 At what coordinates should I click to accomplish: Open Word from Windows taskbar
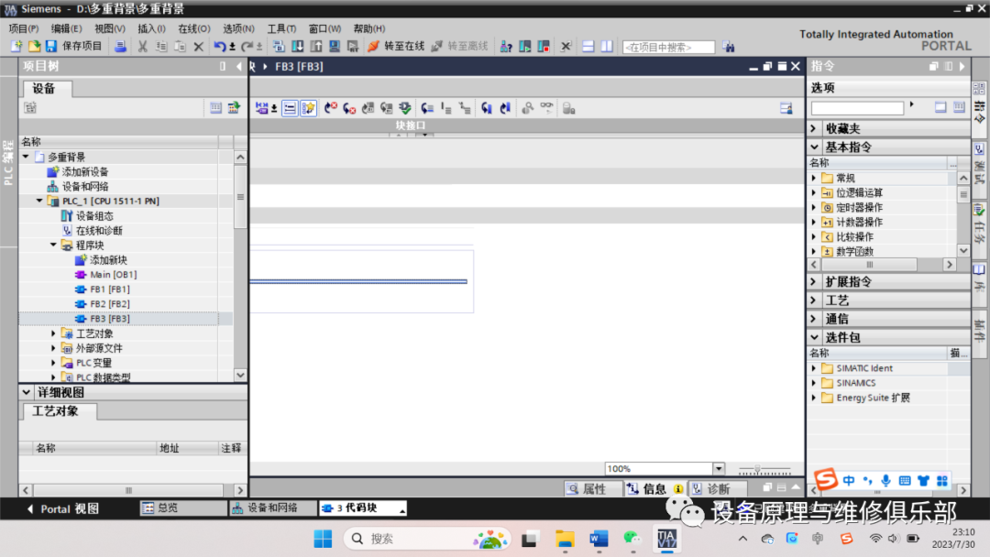point(599,539)
